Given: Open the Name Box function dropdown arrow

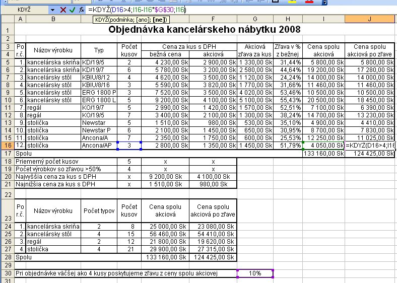Looking at the screenshot, I should point(52,10).
